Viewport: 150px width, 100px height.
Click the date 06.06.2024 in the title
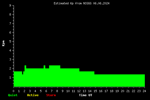(101, 3)
